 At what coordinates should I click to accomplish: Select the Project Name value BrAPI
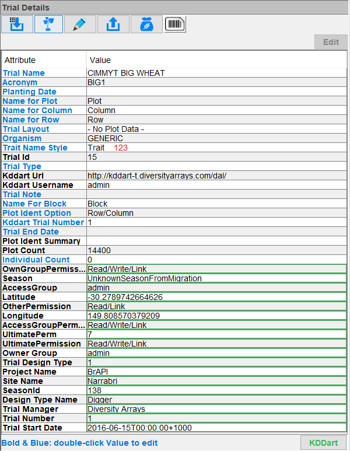pos(216,372)
